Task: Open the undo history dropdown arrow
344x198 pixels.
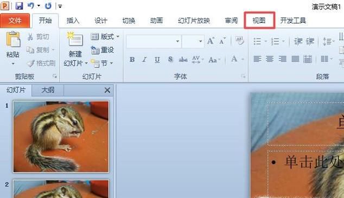Action: 39,6
